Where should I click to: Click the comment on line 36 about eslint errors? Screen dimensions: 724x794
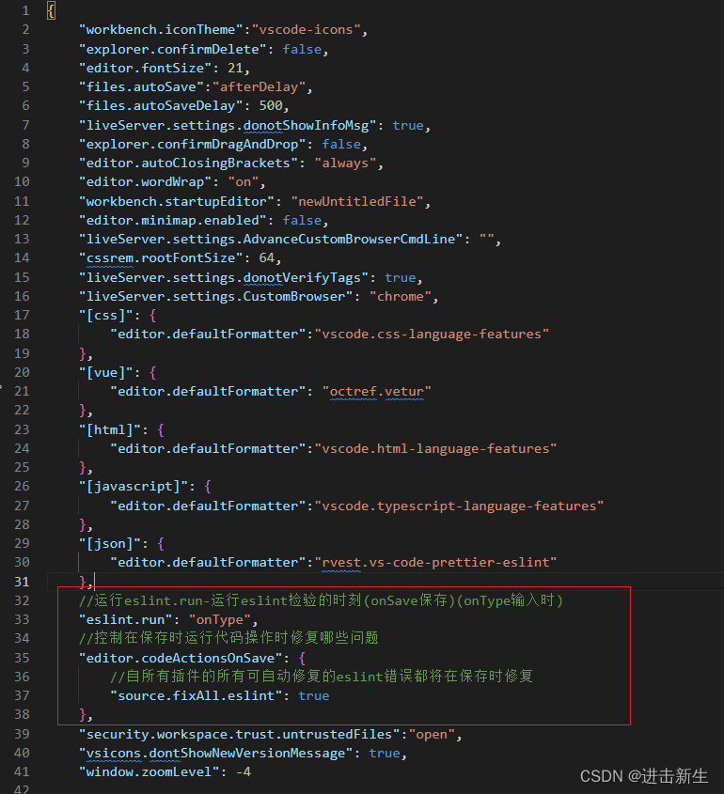coord(322,677)
